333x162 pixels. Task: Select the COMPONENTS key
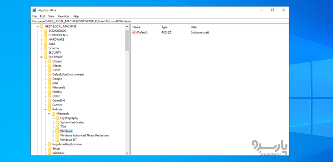[x=58, y=35]
